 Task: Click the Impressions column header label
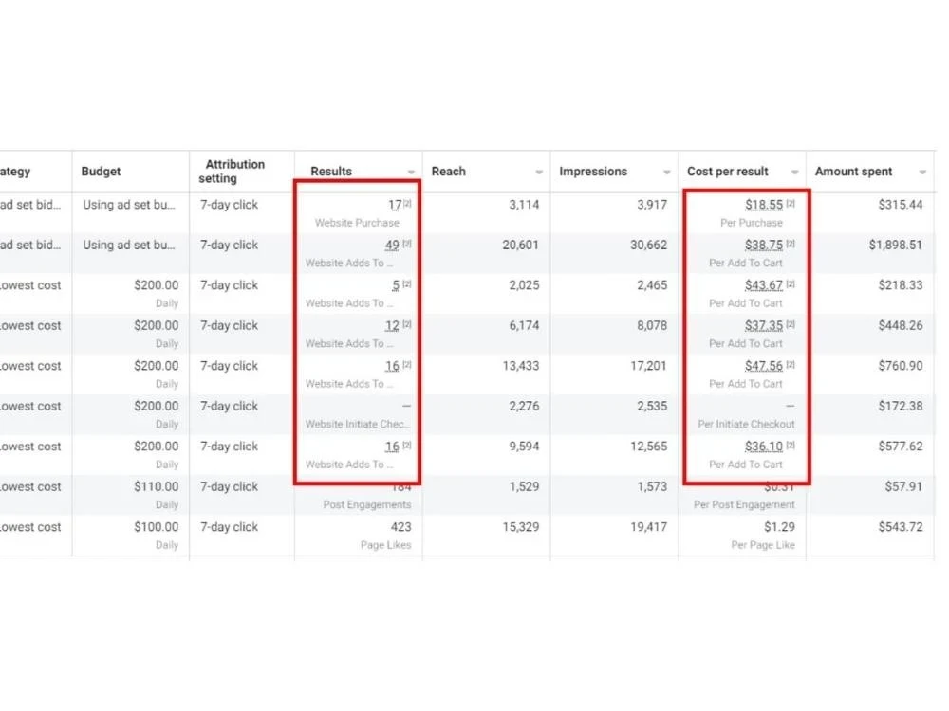[x=593, y=171]
